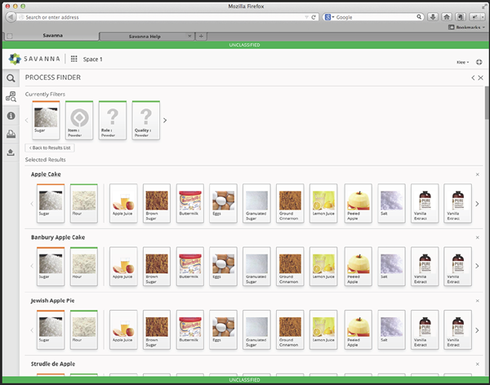This screenshot has width=490, height=385.
Task: Select Flour in Apple Cake
Action: tap(84, 203)
